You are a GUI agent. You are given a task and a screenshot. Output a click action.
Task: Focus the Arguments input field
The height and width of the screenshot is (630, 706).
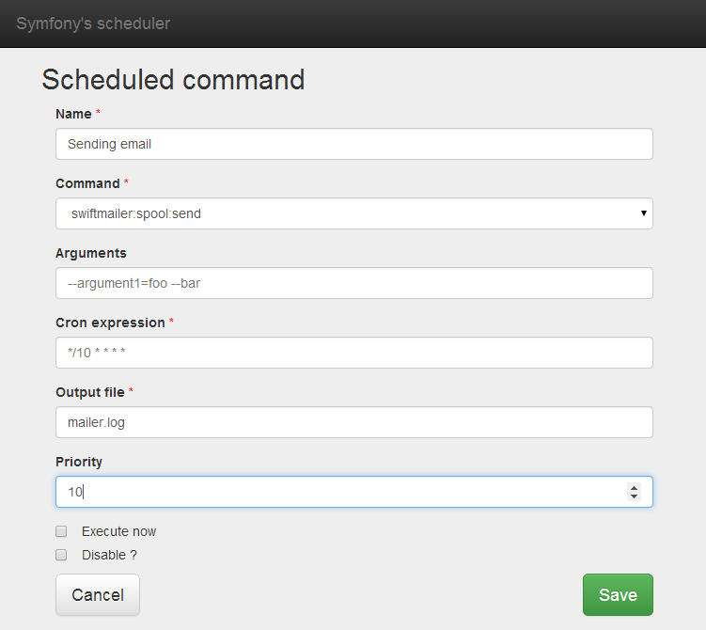click(353, 283)
